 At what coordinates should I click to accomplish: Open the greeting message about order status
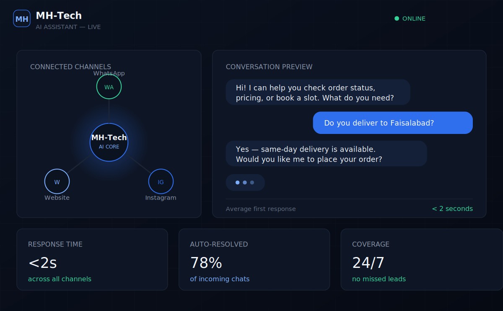click(318, 92)
